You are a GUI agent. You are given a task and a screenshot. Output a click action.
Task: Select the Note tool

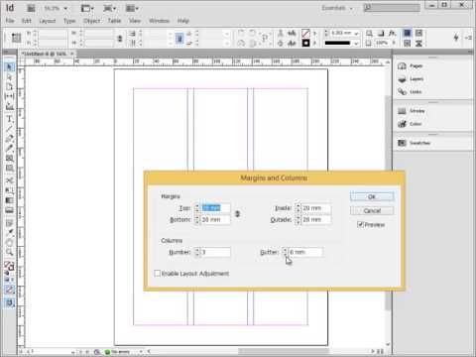[x=9, y=223]
